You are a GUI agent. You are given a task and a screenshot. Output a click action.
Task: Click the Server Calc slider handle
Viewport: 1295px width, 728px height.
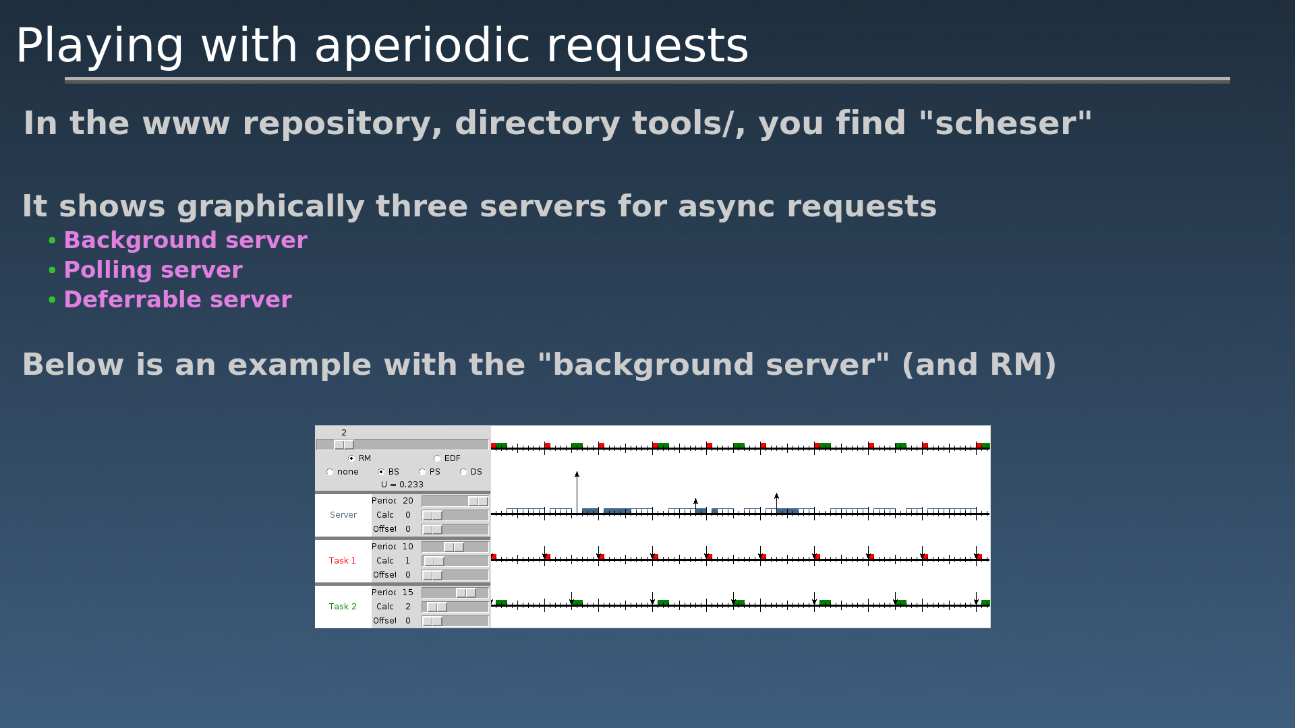[432, 516]
